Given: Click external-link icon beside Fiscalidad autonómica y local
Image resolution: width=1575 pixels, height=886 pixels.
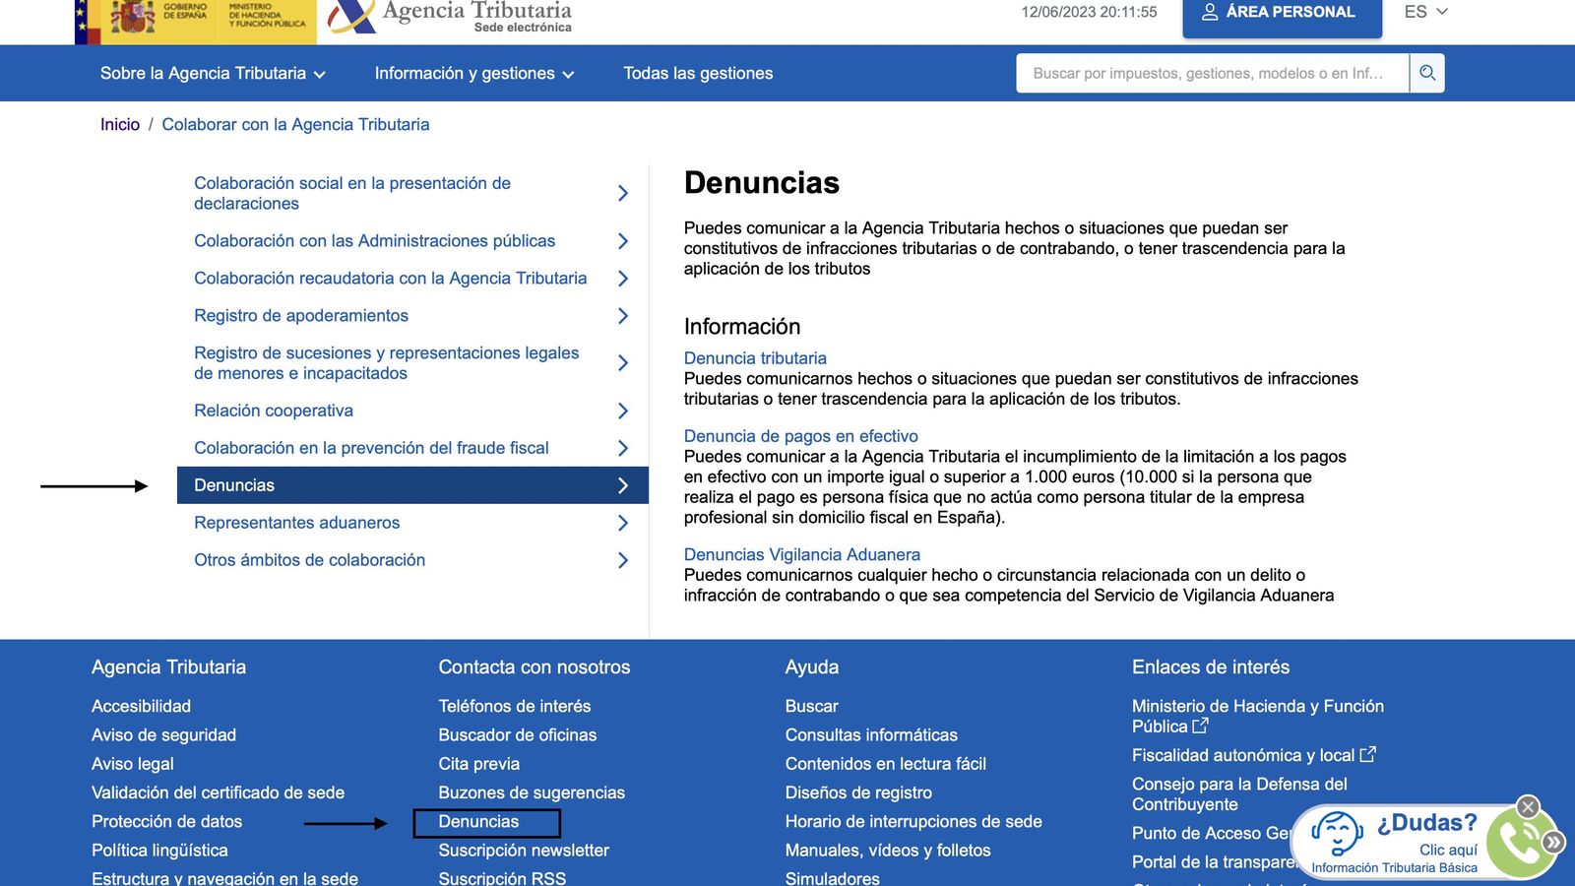Looking at the screenshot, I should pyautogui.click(x=1368, y=754).
